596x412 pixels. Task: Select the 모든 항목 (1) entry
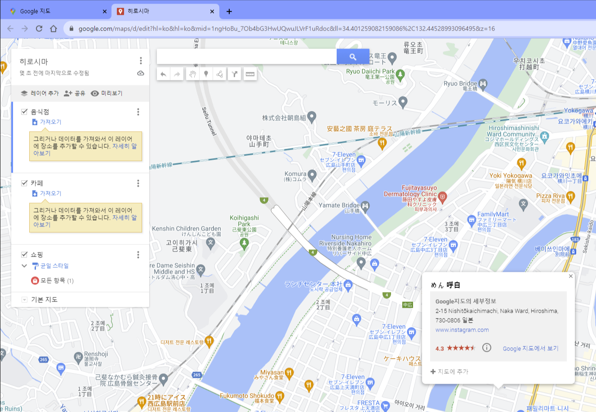(x=57, y=280)
